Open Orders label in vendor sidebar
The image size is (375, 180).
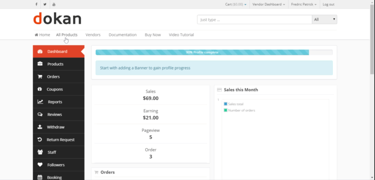pos(53,77)
